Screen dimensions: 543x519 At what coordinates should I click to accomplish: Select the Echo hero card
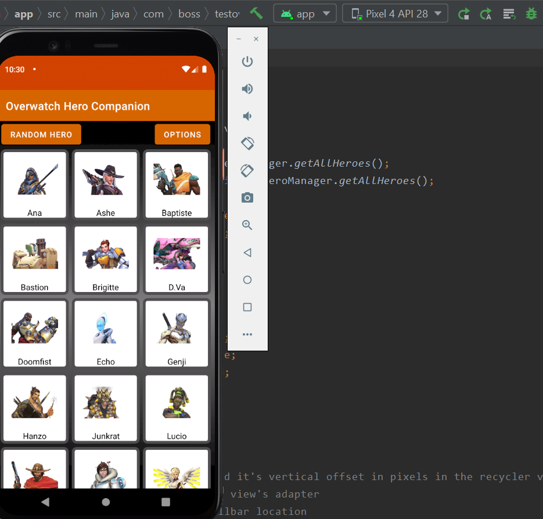(106, 333)
